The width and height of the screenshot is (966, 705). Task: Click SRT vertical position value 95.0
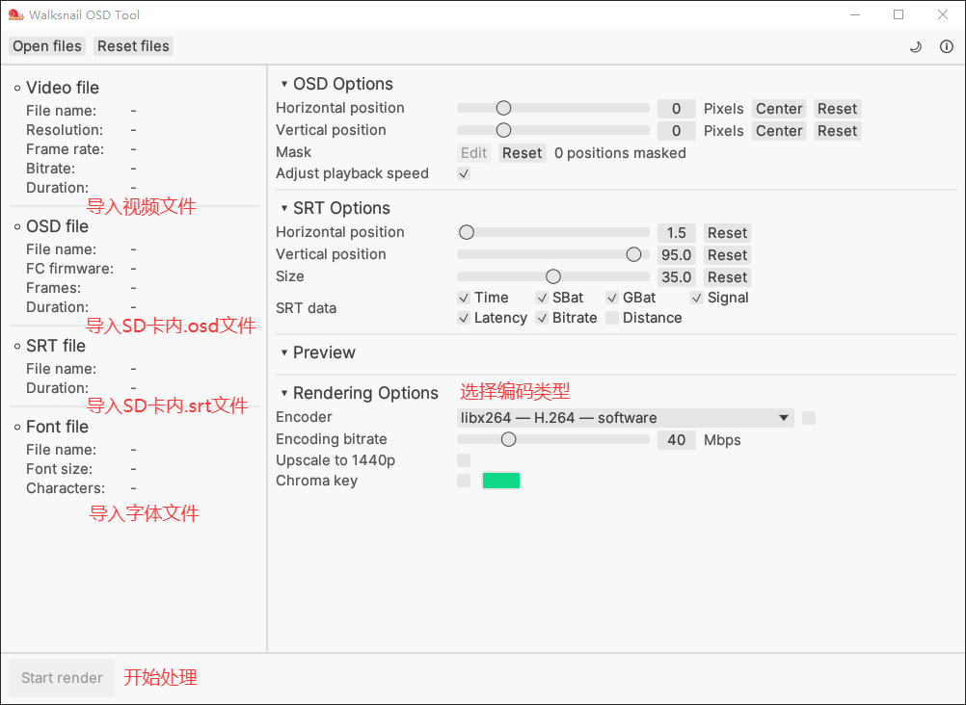[677, 255]
